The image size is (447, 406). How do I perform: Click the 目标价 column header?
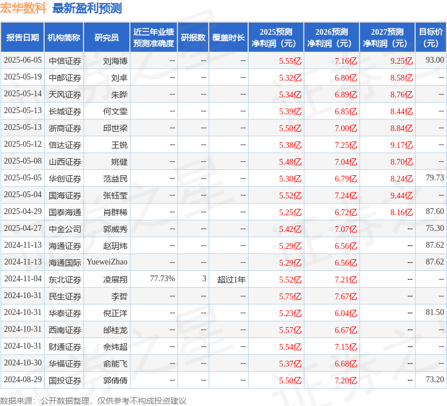coord(431,38)
